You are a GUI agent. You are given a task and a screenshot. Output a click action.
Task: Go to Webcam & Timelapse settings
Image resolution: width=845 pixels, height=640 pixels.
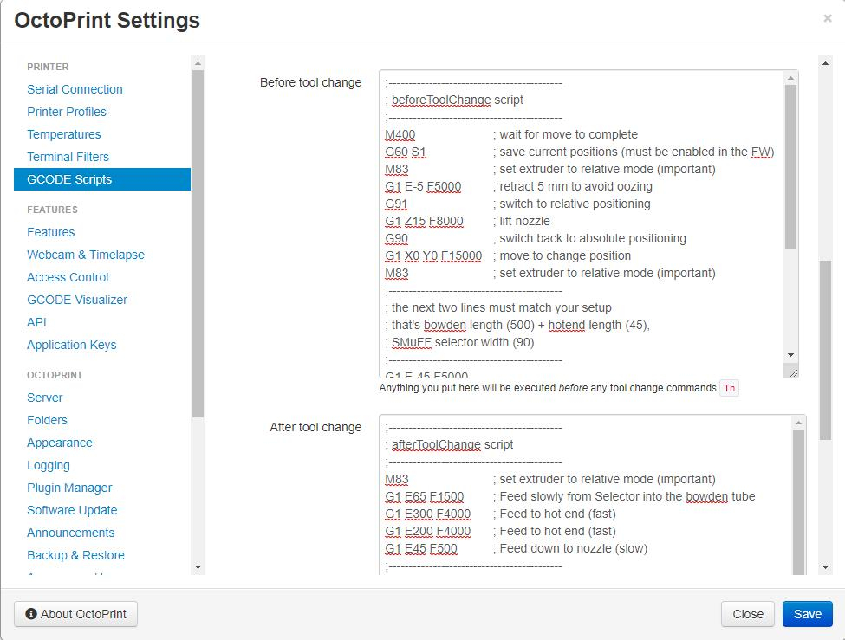(x=86, y=255)
